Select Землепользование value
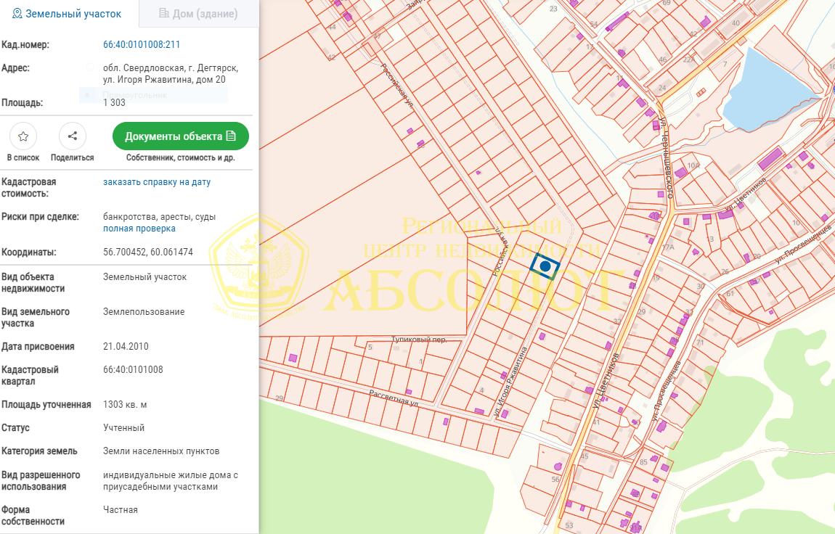Viewport: 835px width, 534px height. (144, 312)
